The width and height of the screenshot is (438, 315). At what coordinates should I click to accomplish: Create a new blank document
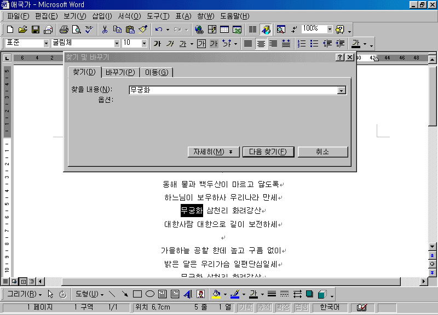tap(10, 30)
